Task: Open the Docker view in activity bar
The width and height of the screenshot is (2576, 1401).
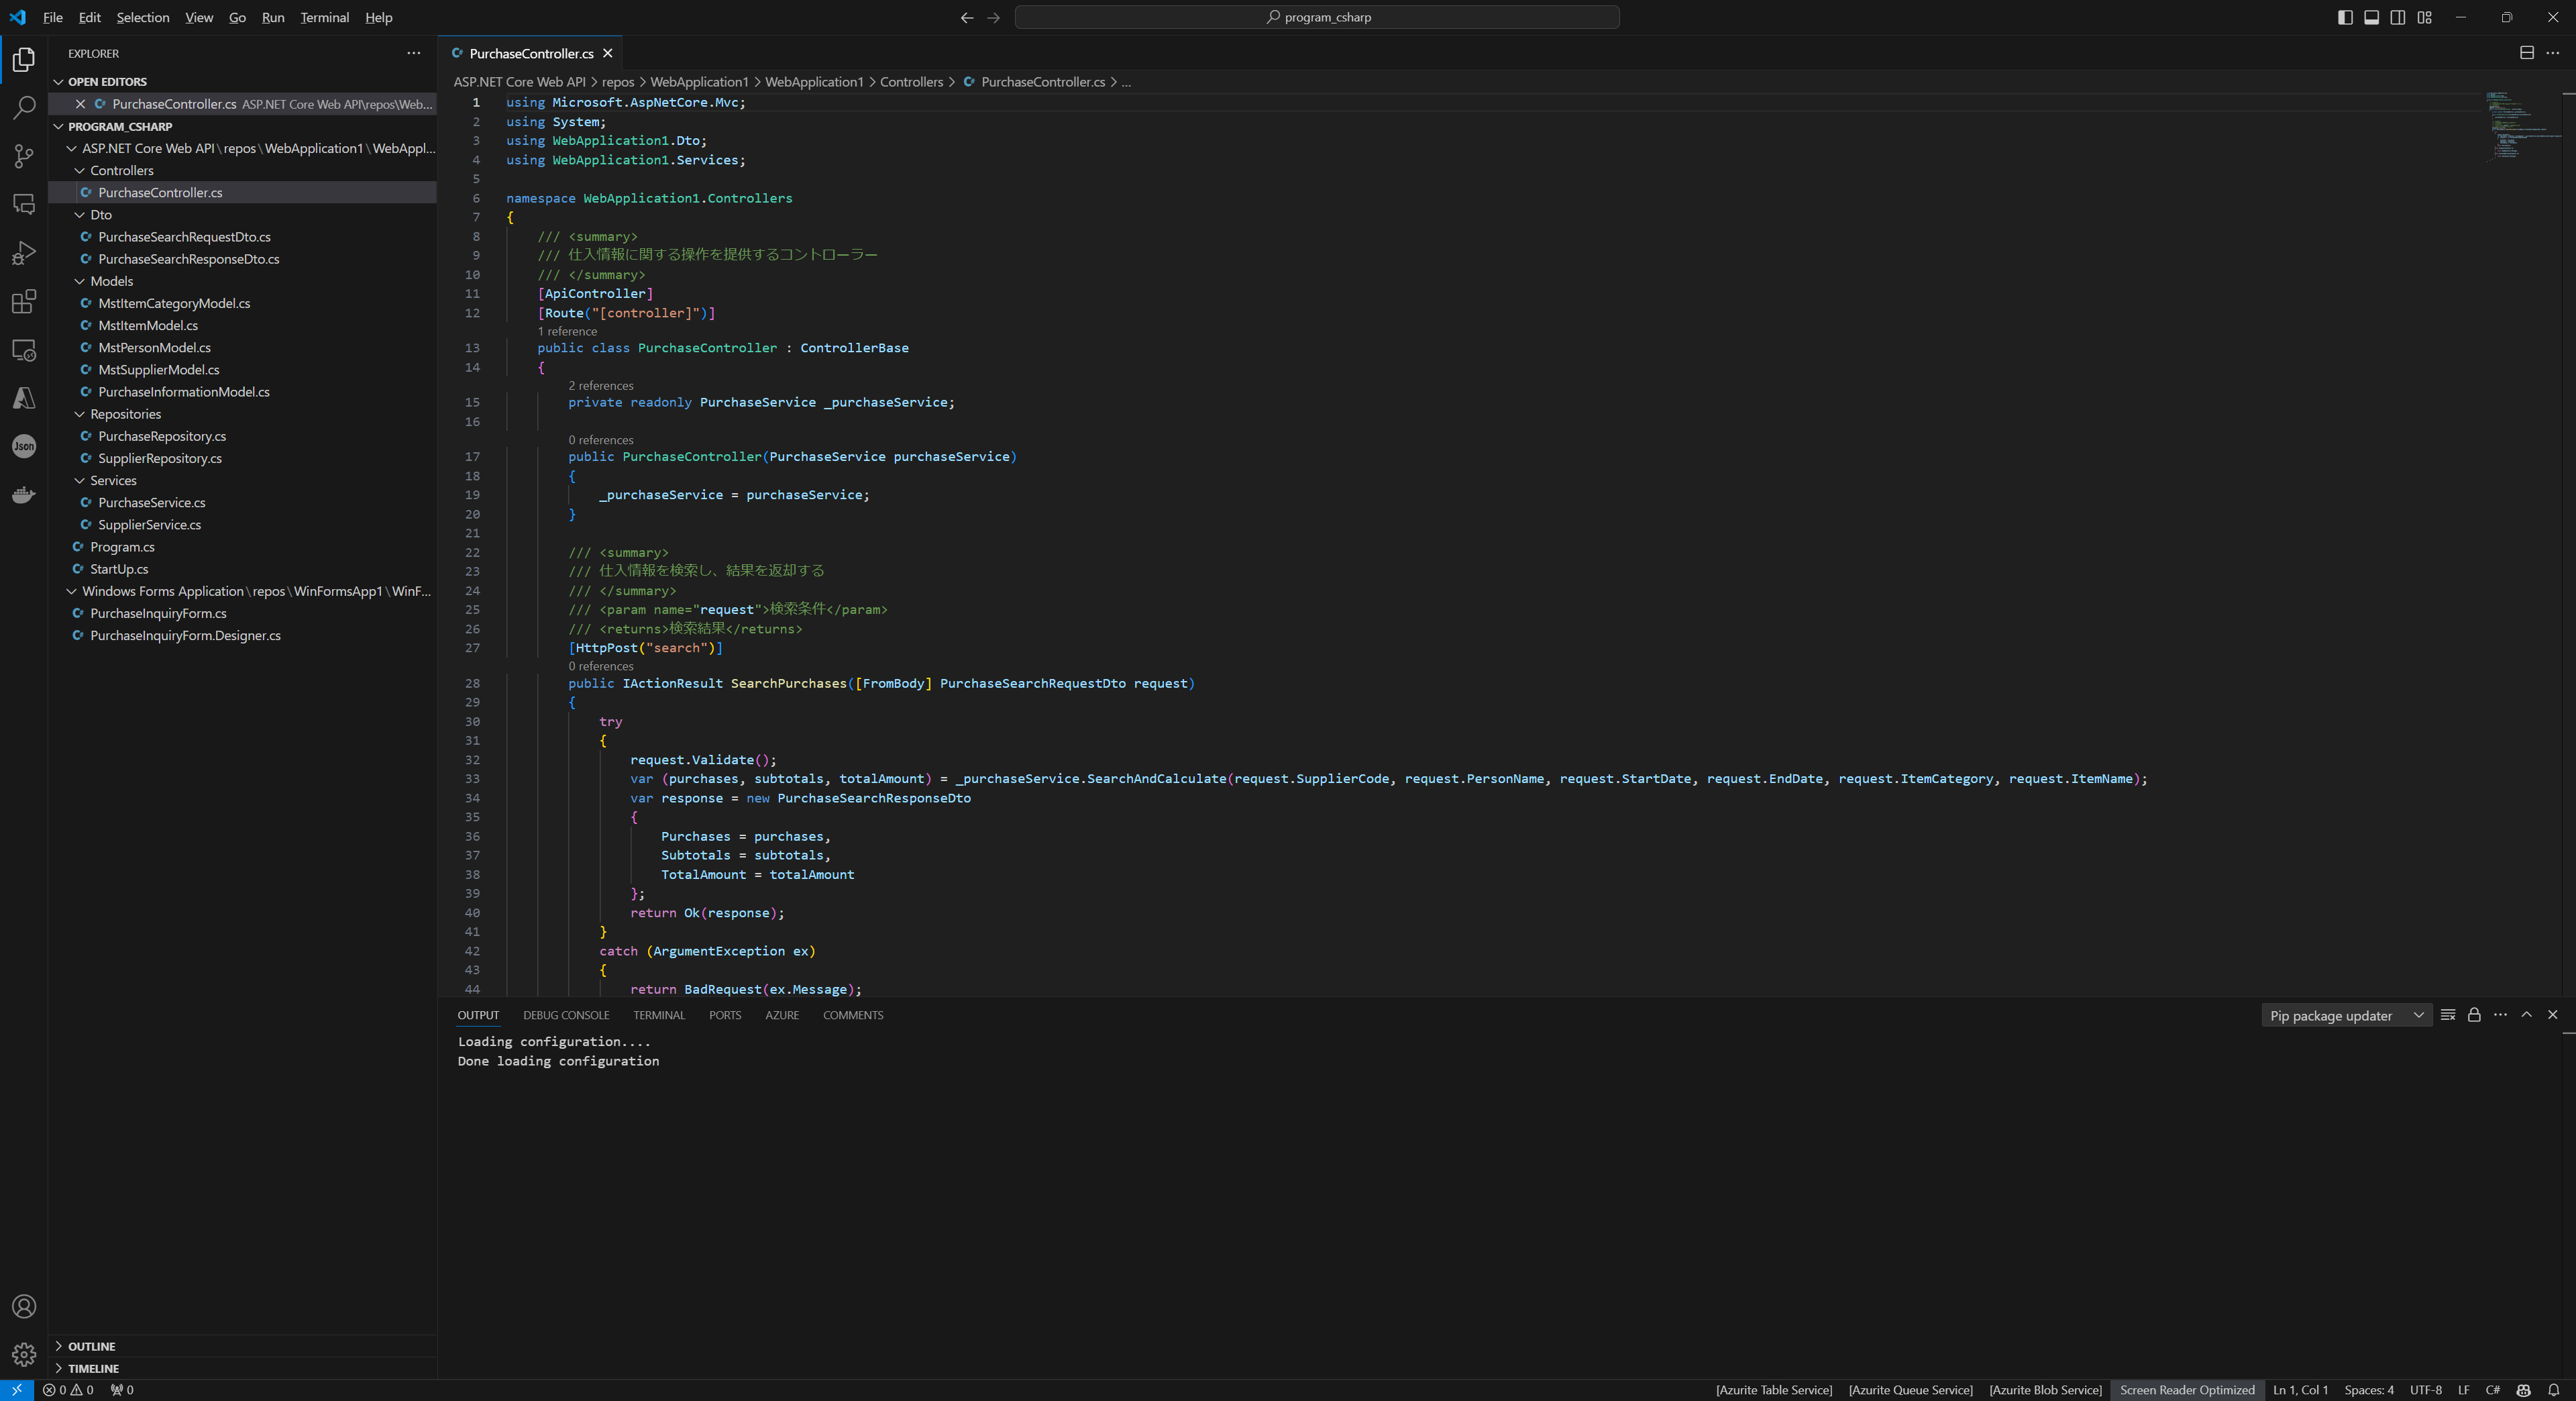Action: coord(24,495)
